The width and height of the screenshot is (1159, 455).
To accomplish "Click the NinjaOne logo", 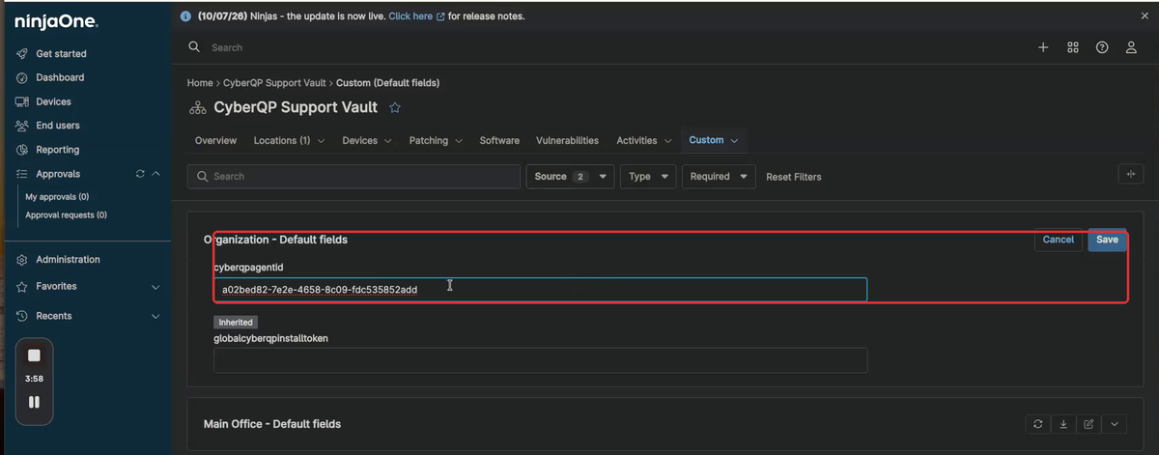I will click(x=56, y=21).
